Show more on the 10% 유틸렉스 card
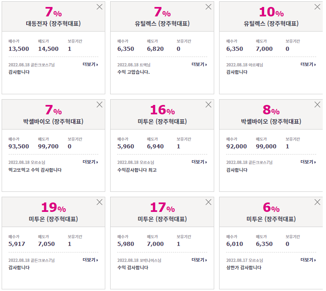Screen dimensions: 326x291 point(308,64)
